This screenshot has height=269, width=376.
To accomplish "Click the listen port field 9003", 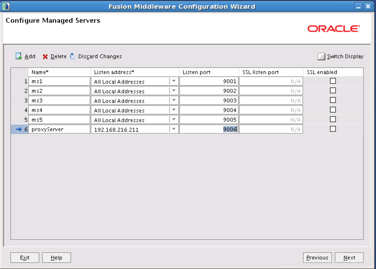I will 209,100.
